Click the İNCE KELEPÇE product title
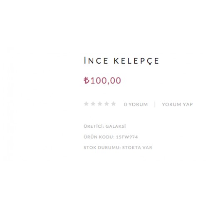Image resolution: width=208 pixels, height=208 pixels. click(121, 61)
